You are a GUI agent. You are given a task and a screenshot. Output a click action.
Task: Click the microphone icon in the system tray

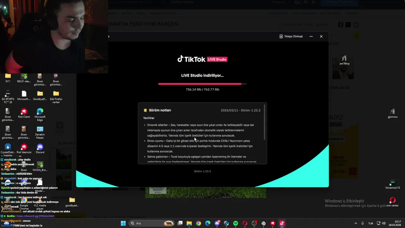pos(363,223)
